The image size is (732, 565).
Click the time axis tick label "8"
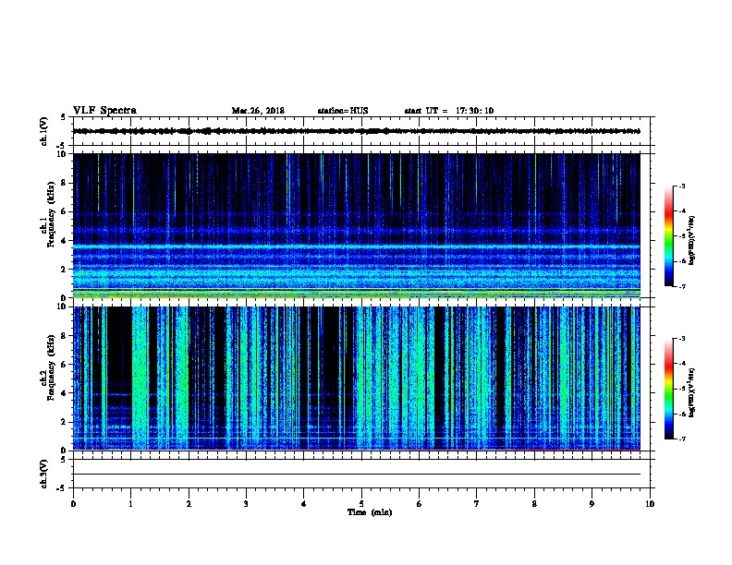(534, 504)
